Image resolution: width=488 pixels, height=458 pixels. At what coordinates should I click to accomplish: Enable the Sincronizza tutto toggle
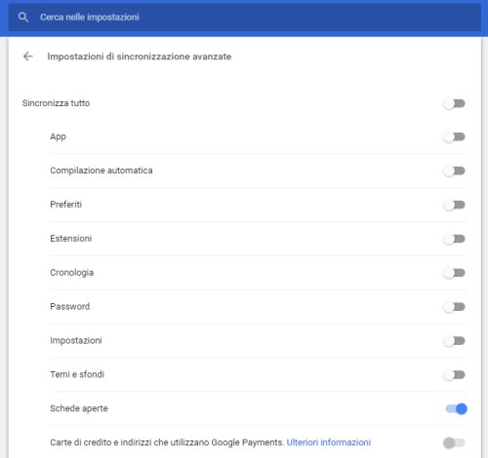454,103
